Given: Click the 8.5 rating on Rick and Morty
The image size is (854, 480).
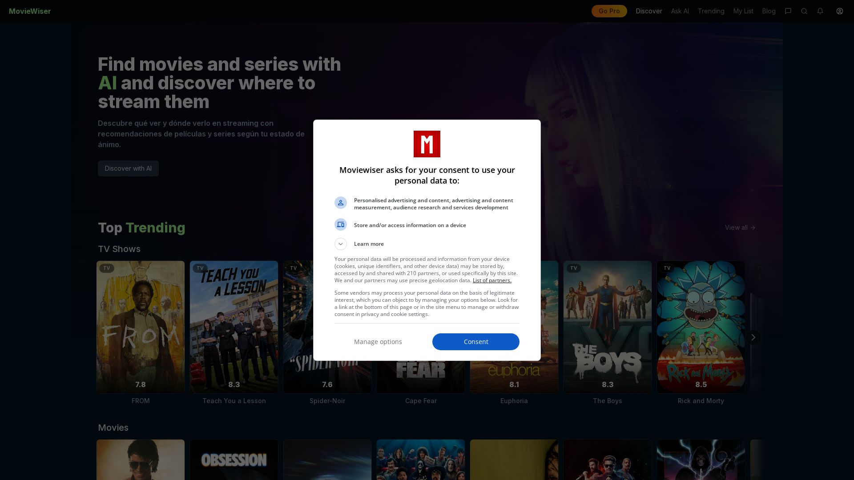Looking at the screenshot, I should click(701, 384).
